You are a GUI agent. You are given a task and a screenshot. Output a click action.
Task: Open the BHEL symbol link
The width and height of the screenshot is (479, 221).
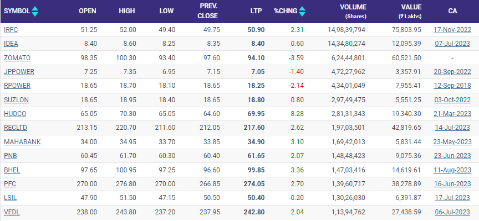pyautogui.click(x=12, y=170)
